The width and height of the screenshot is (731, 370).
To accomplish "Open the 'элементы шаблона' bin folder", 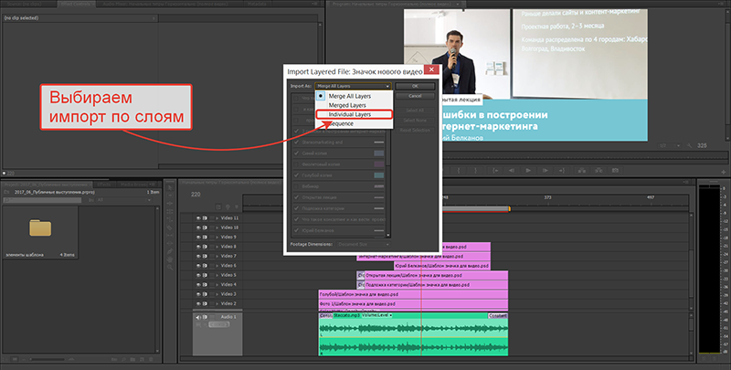I will (x=41, y=227).
